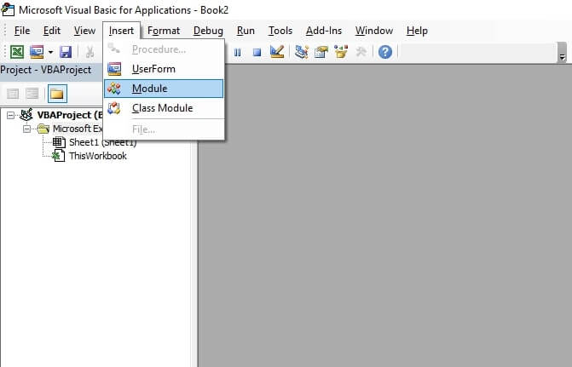Image resolution: width=572 pixels, height=367 pixels.
Task: Collapse the Microsoft Excel Objects folder
Action: (x=26, y=129)
